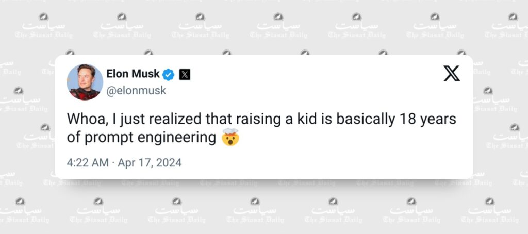The width and height of the screenshot is (528, 234).
Task: Click the "Apr 17, 2024" date
Action: pos(150,163)
